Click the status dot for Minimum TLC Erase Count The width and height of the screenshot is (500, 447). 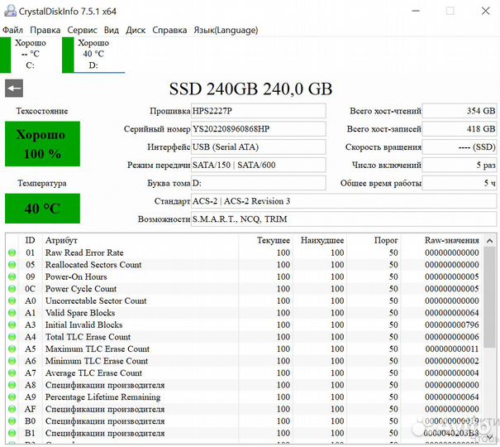[12, 361]
